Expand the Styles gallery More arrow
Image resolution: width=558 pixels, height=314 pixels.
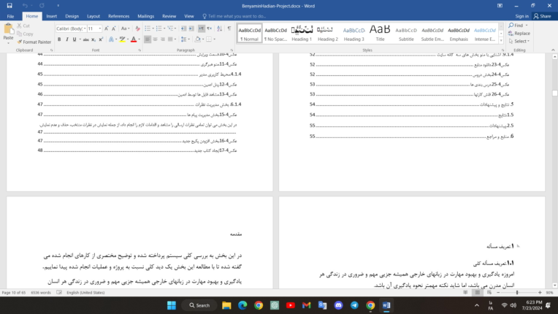click(501, 41)
